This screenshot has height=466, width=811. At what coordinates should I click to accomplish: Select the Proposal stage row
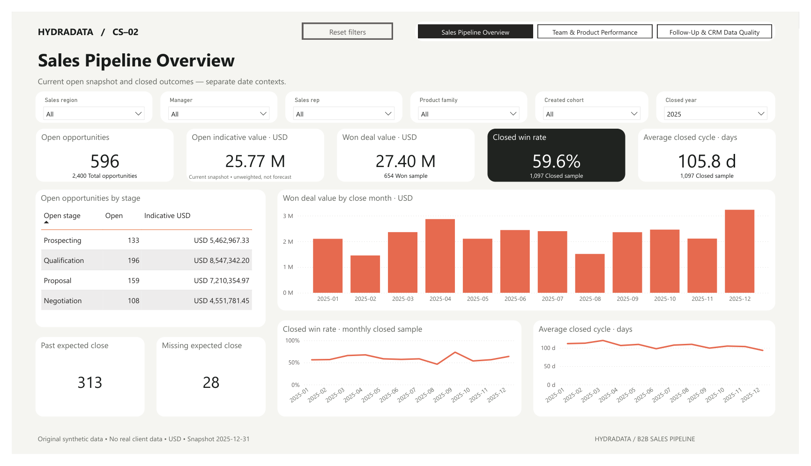[147, 280]
